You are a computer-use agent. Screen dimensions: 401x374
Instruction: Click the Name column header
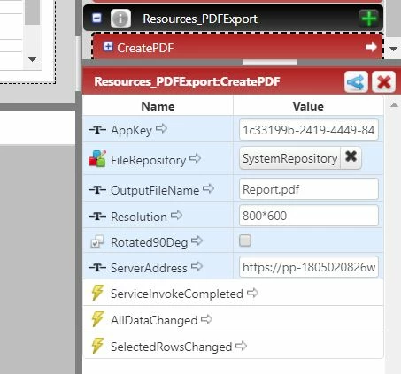158,106
